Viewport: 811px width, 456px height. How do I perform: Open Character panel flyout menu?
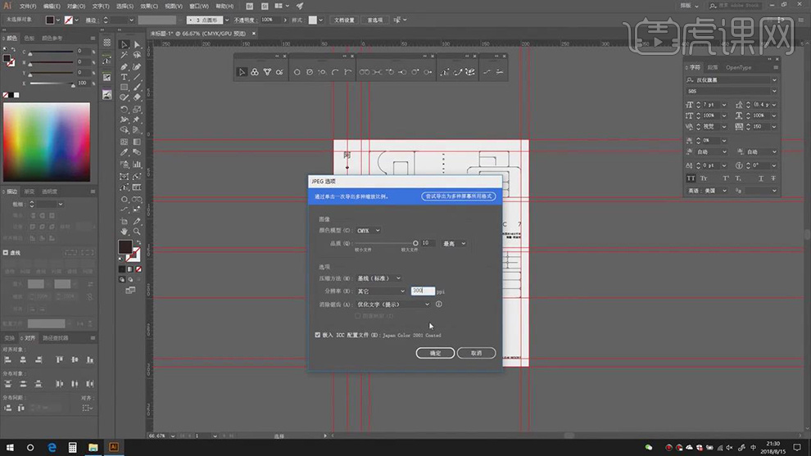coord(774,67)
